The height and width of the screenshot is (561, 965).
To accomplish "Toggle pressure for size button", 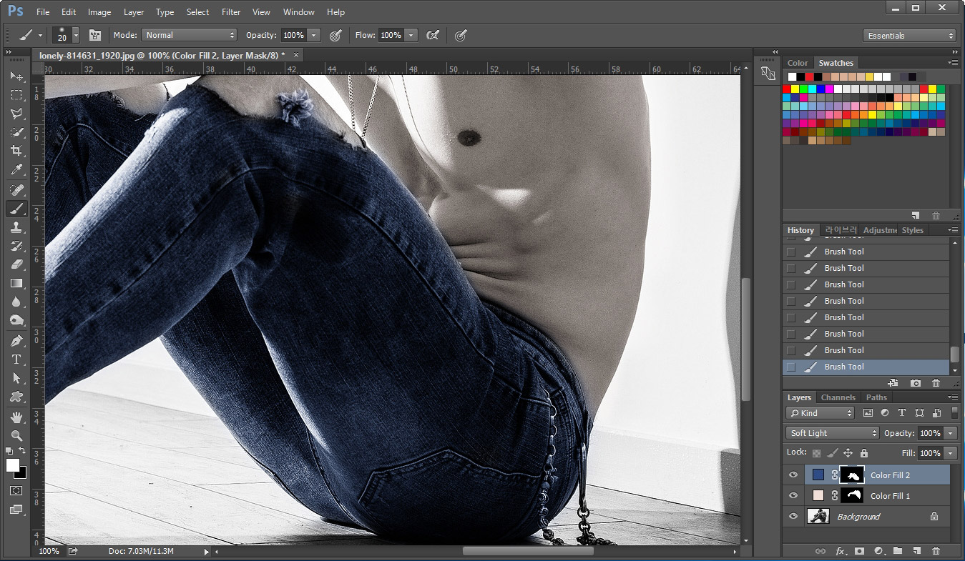I will tap(461, 35).
